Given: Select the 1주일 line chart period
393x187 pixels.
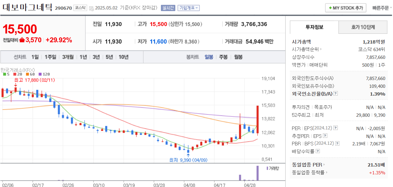Looking at the screenshot, I should pyautogui.click(x=50, y=57).
